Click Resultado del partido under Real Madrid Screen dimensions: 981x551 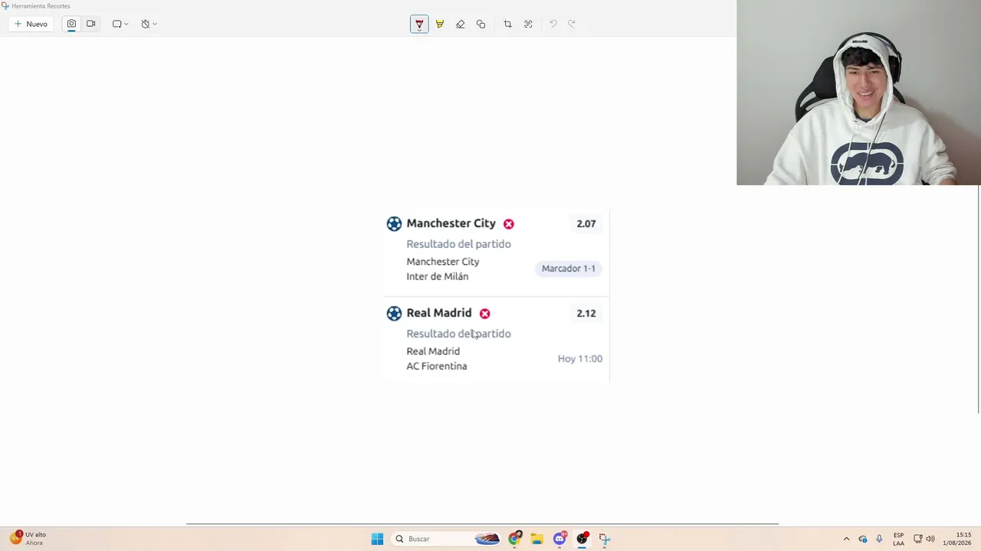[458, 334]
